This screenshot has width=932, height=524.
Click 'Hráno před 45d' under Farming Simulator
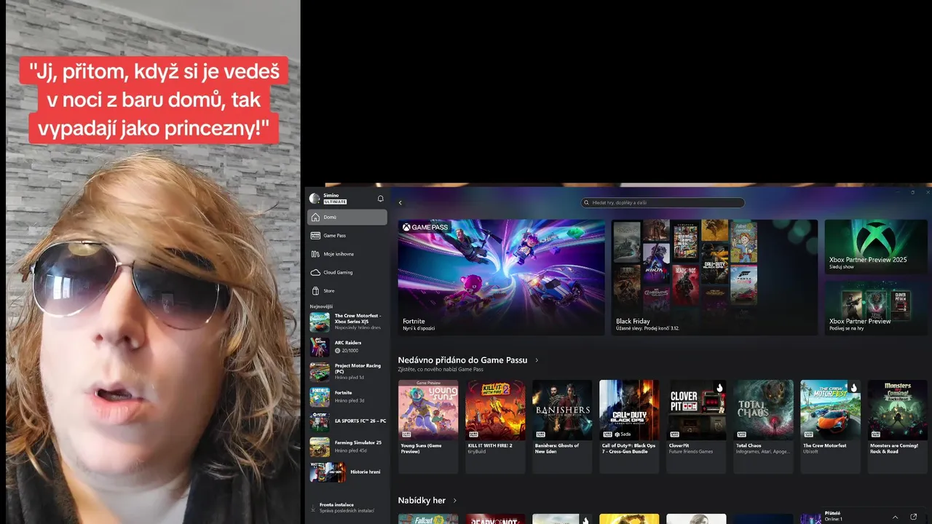[x=352, y=450]
